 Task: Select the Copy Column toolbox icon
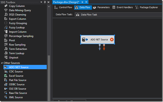6,6
